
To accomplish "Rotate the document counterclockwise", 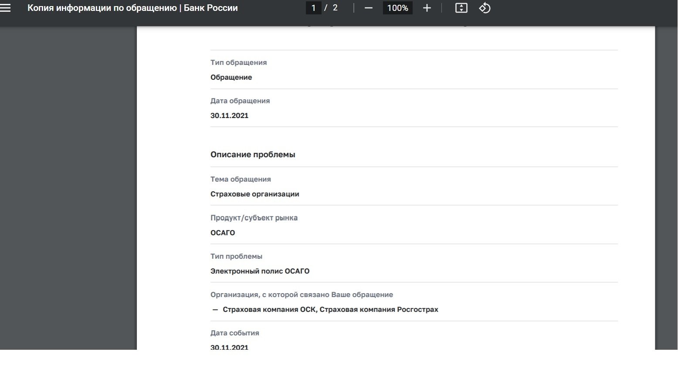I will click(485, 8).
